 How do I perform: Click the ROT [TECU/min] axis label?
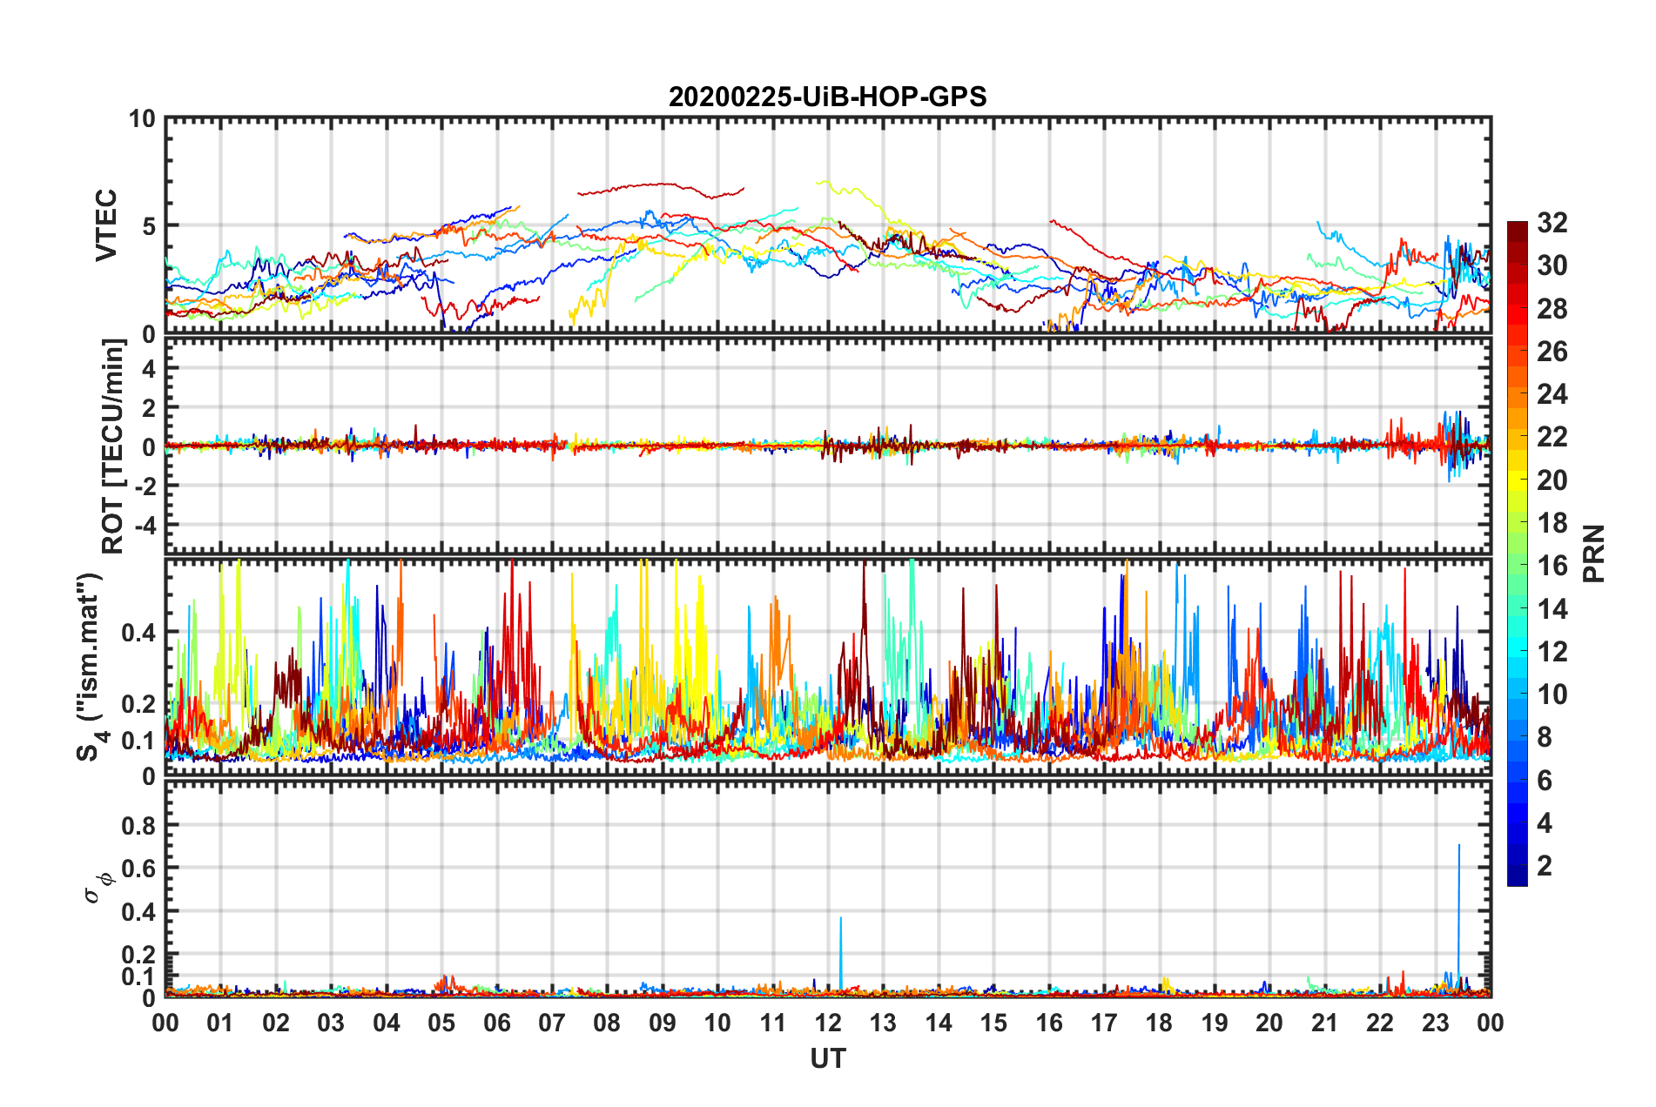click(x=113, y=446)
